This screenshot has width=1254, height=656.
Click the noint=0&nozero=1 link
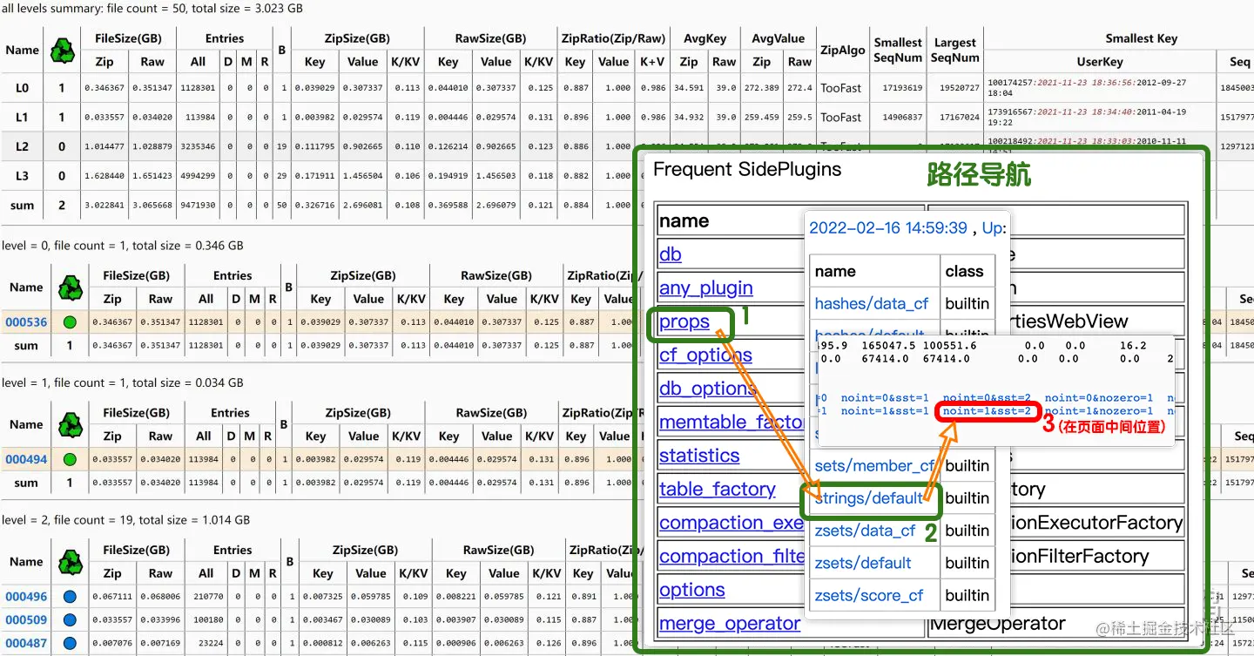tap(1099, 398)
